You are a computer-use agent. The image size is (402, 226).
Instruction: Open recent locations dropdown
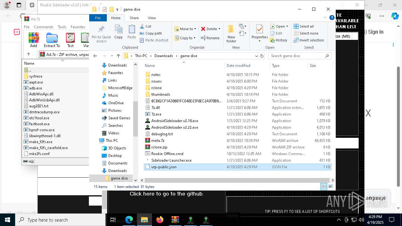[x=111, y=56]
